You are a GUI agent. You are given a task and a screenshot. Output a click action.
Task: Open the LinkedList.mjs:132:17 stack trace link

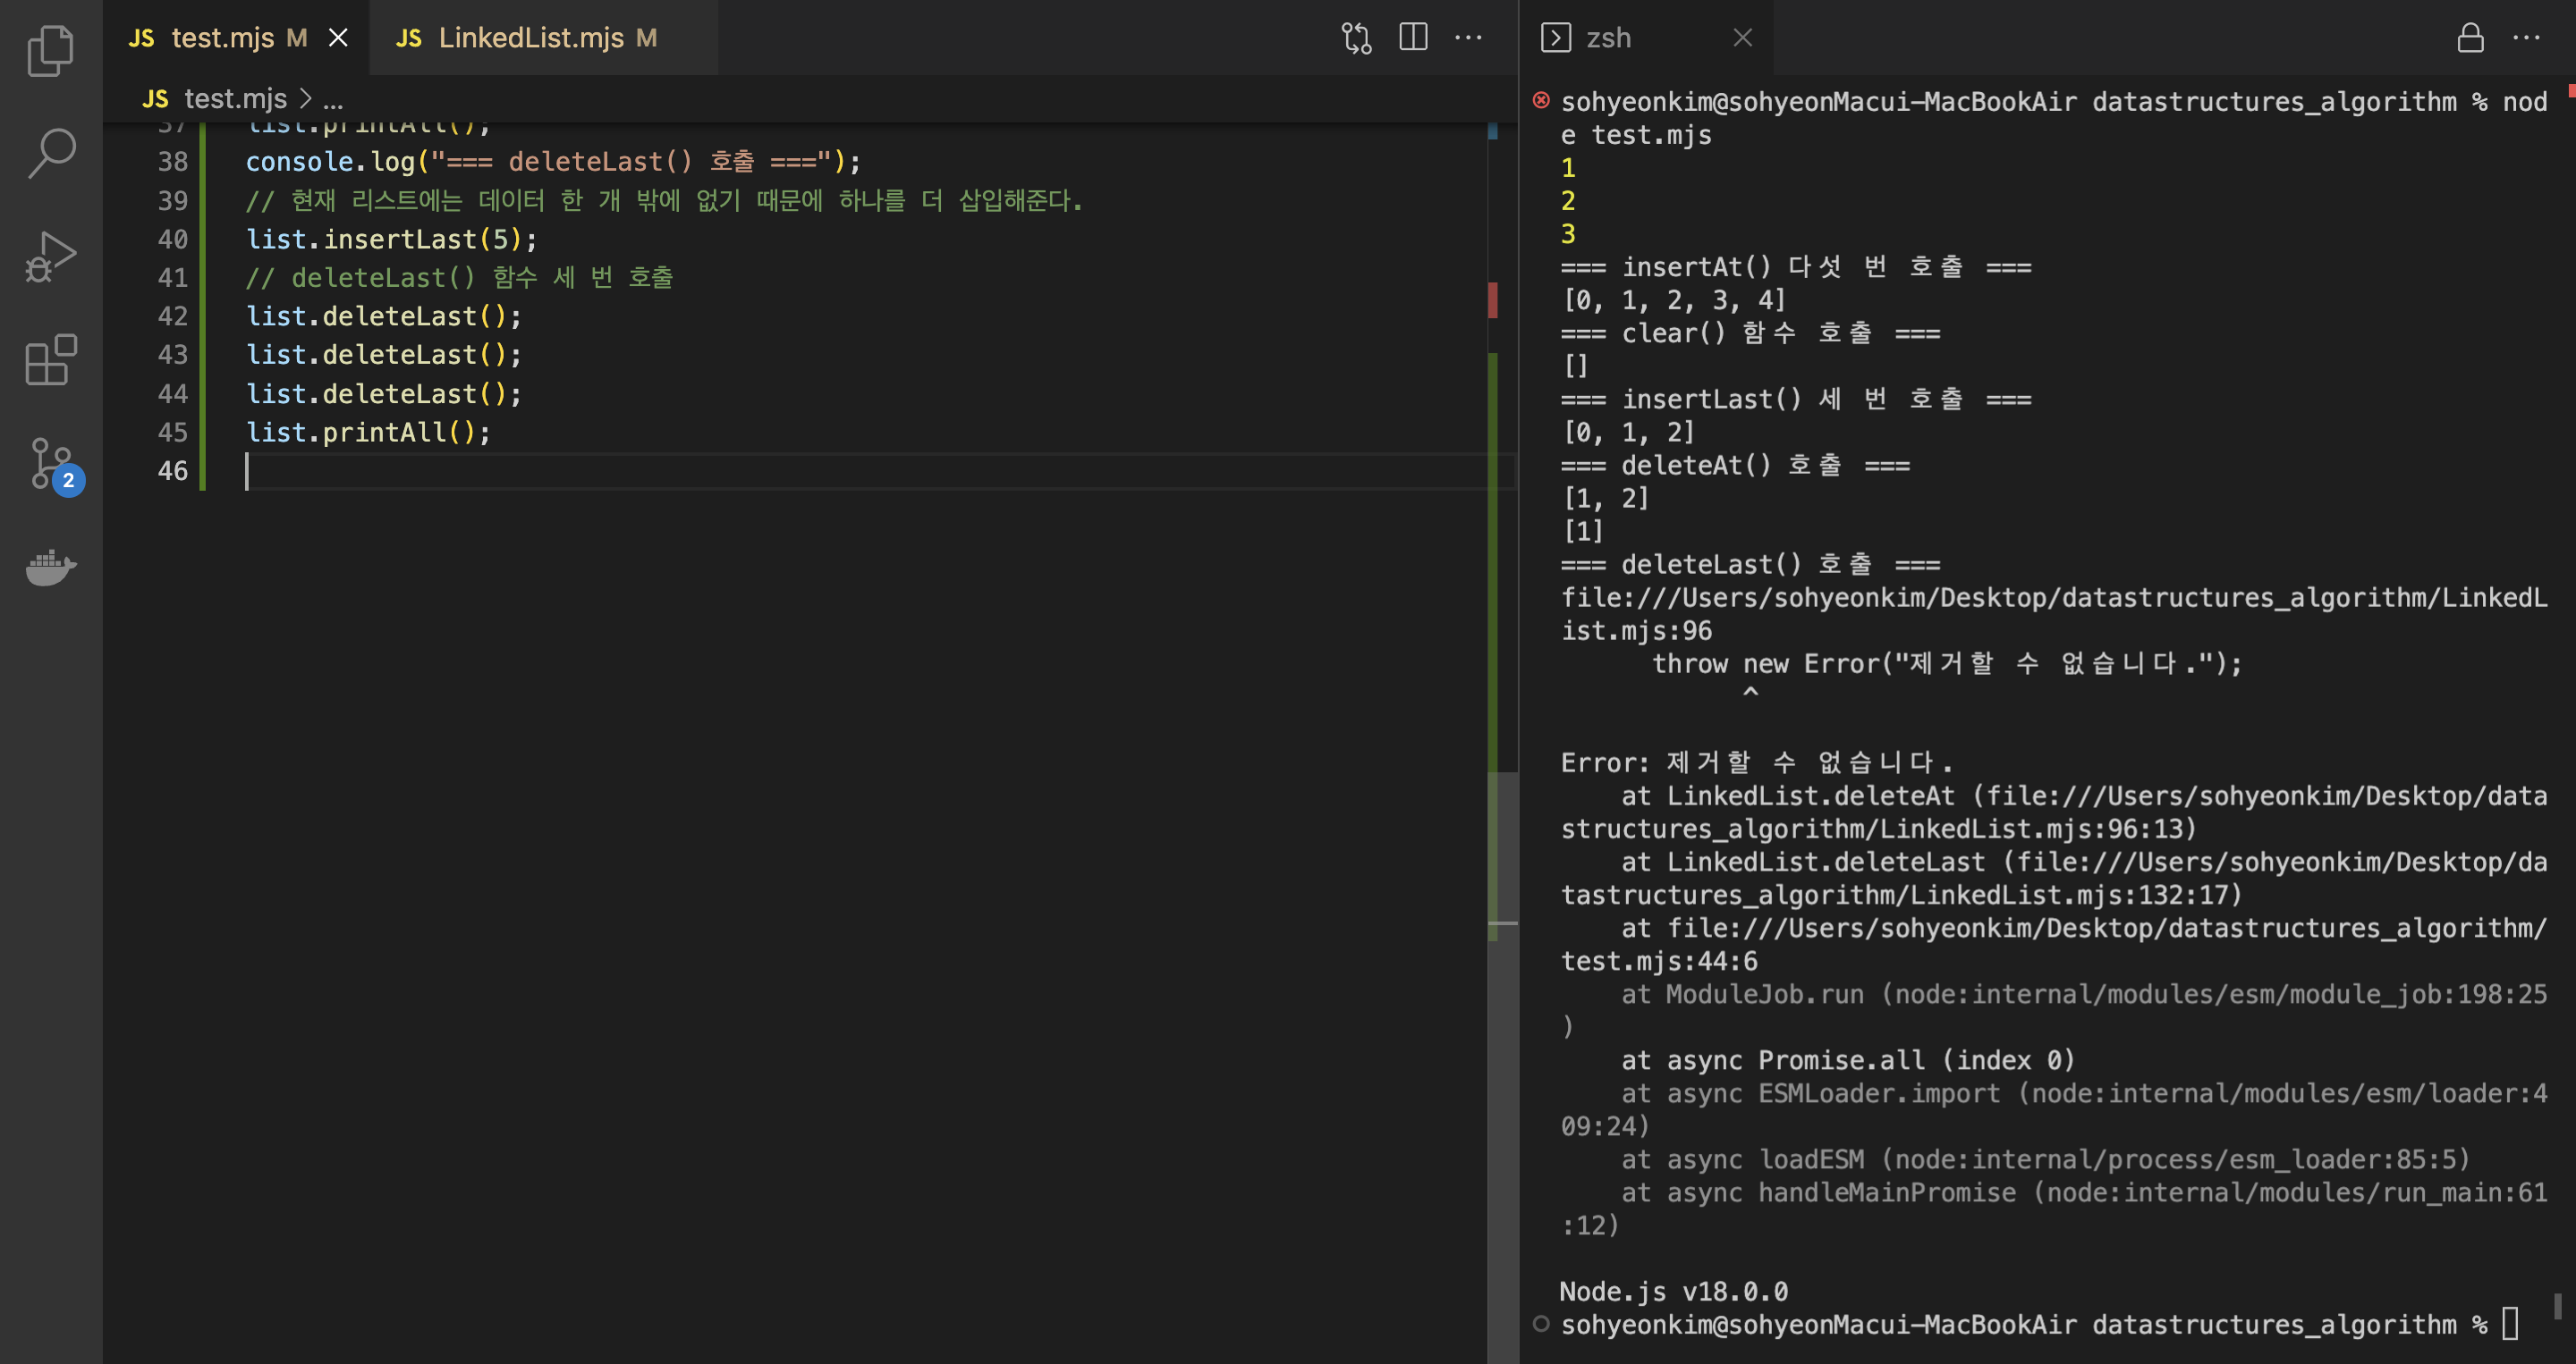(2055, 879)
